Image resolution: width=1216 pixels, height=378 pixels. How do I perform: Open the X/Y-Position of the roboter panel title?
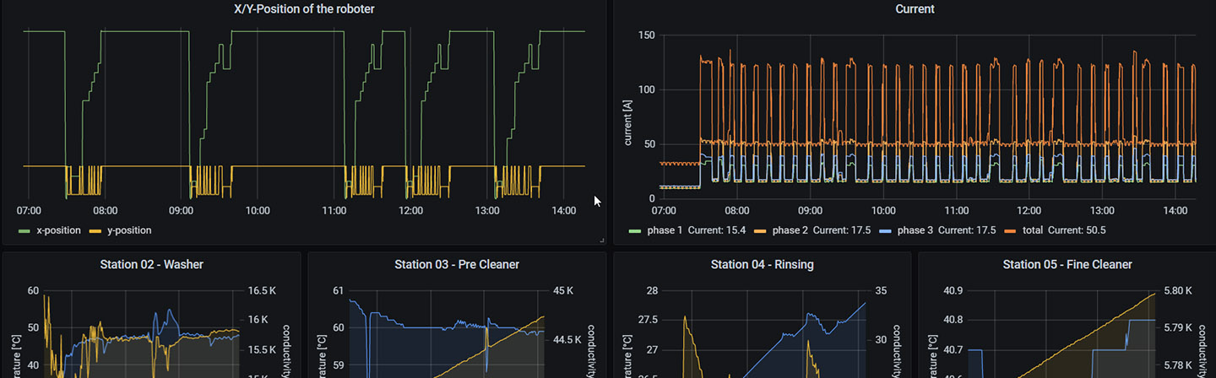point(304,9)
